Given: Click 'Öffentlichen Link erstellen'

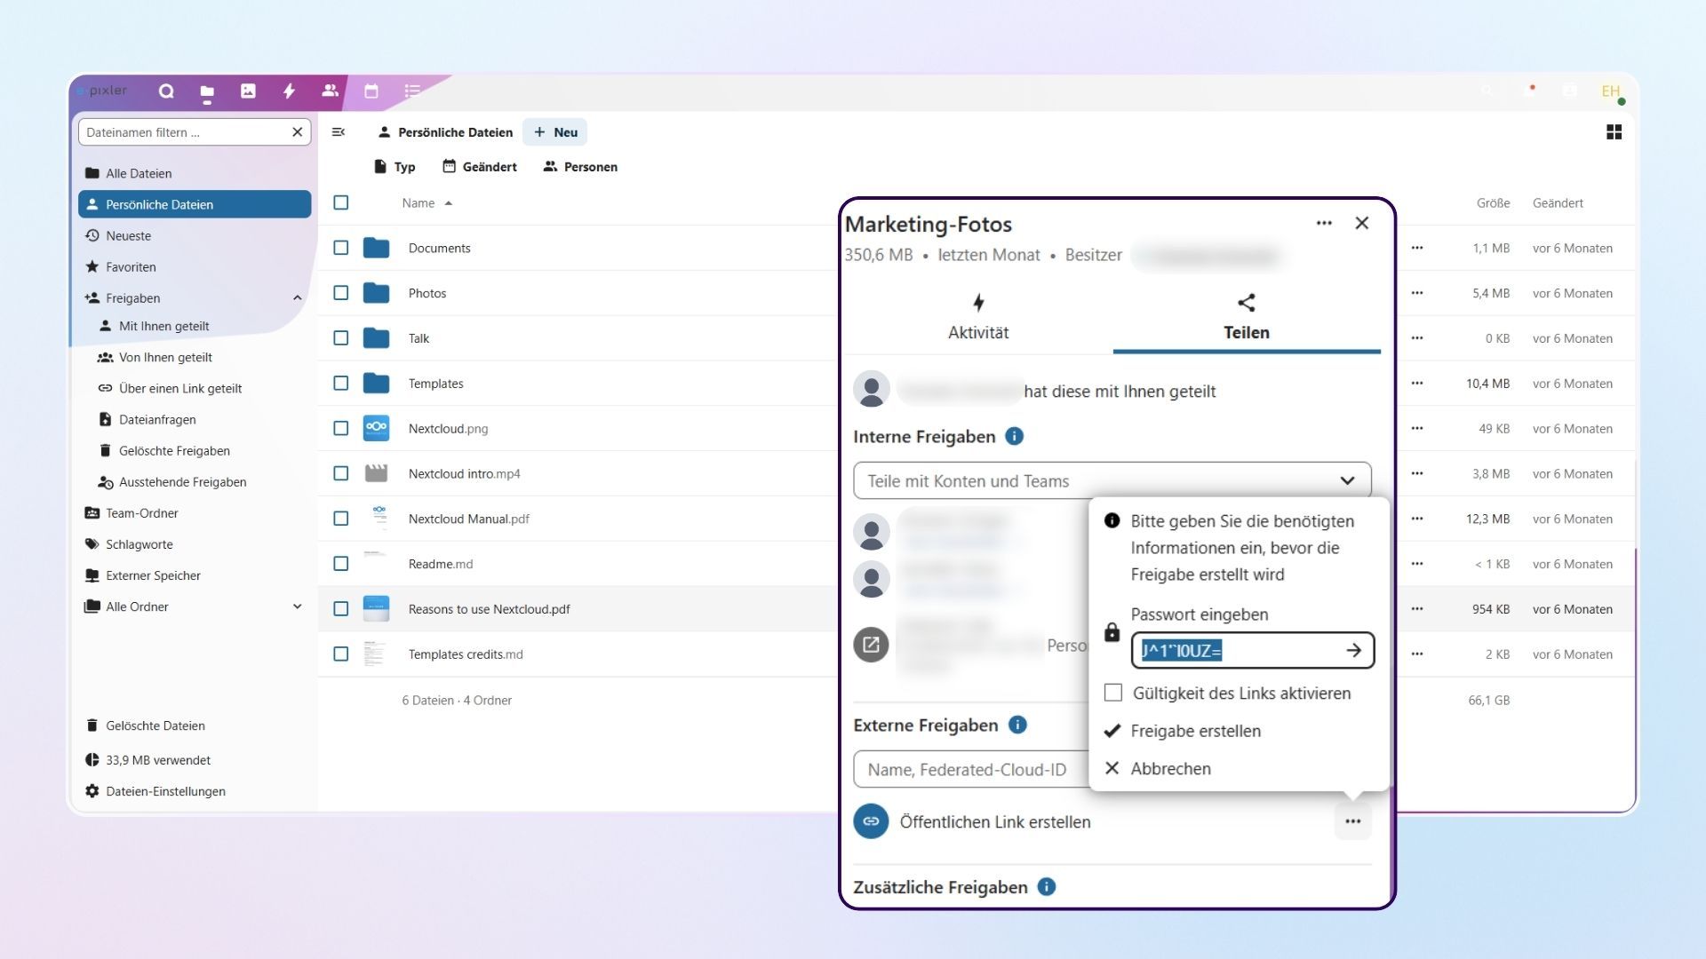Looking at the screenshot, I should click(995, 821).
